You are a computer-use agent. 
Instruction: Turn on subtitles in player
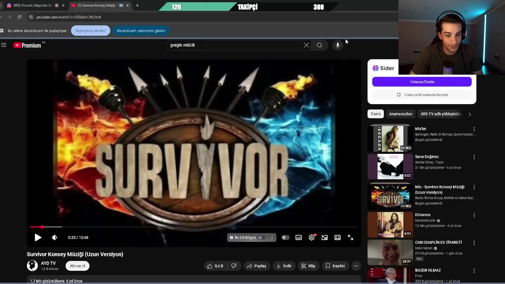(299, 237)
